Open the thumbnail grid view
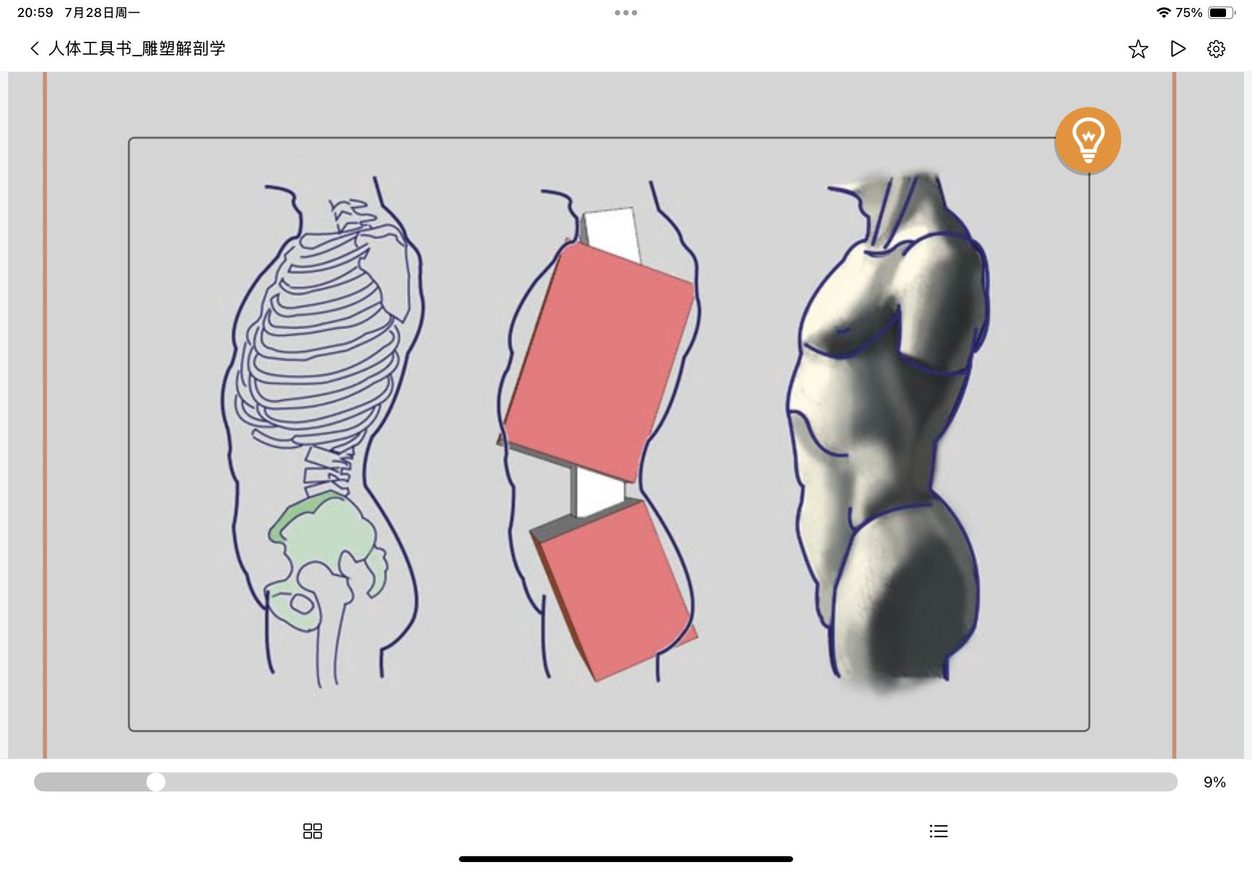Image resolution: width=1252 pixels, height=870 pixels. (312, 831)
